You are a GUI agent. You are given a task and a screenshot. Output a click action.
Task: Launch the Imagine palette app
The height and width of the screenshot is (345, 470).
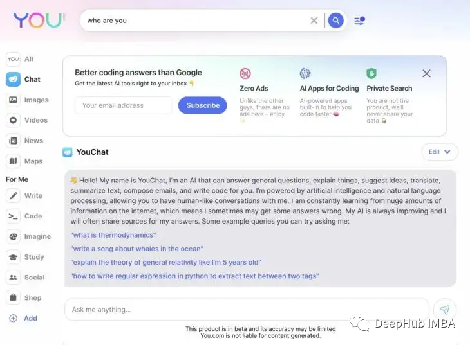tap(28, 236)
